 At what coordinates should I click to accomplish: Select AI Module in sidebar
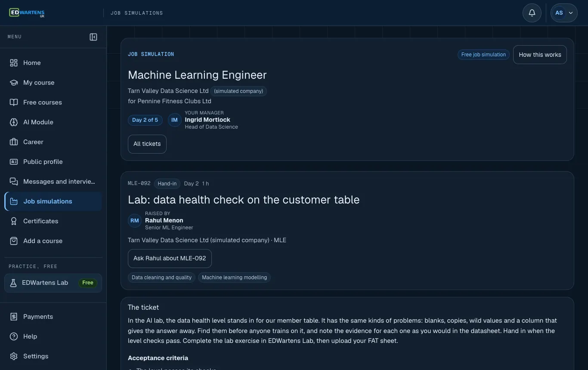[x=53, y=122]
